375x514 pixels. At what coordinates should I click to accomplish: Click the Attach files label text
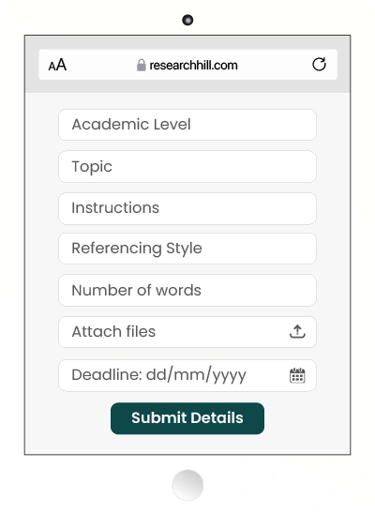tap(113, 331)
